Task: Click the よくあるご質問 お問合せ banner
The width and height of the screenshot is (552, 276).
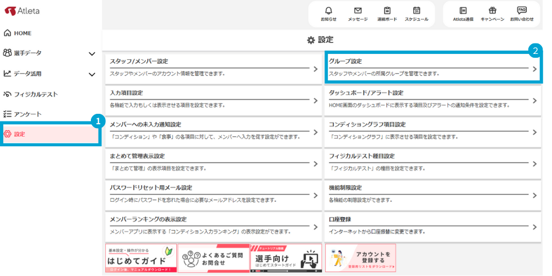Action: [x=213, y=258]
